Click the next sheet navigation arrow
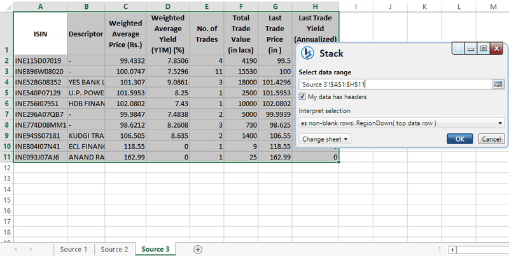509x256 pixels. 31,249
